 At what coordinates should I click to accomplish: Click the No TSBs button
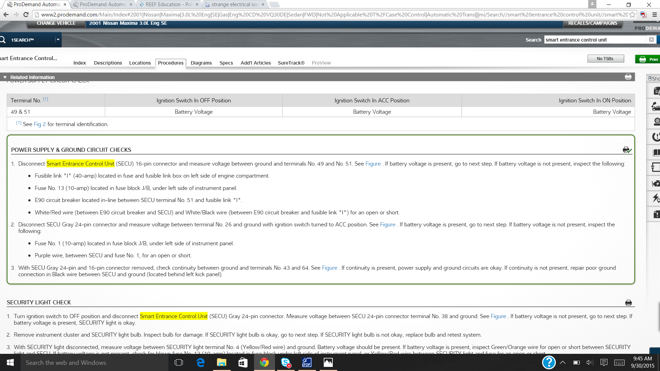pyautogui.click(x=605, y=59)
